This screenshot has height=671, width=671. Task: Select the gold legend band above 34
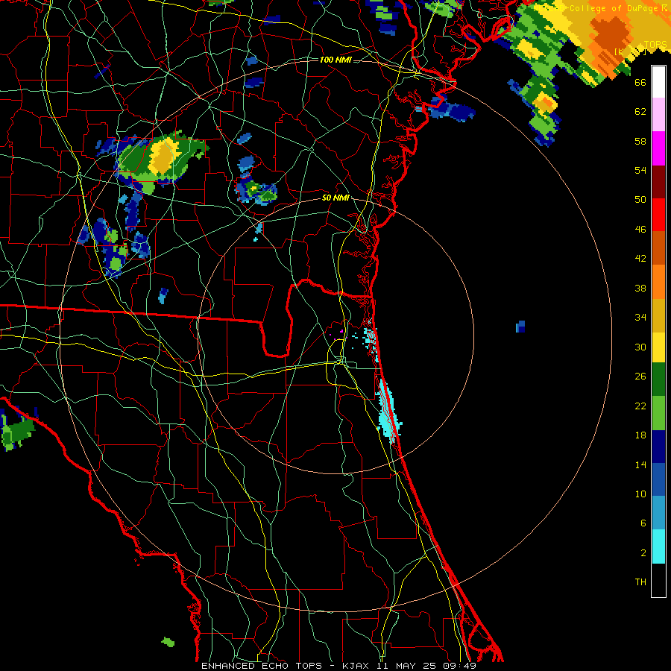tap(658, 315)
